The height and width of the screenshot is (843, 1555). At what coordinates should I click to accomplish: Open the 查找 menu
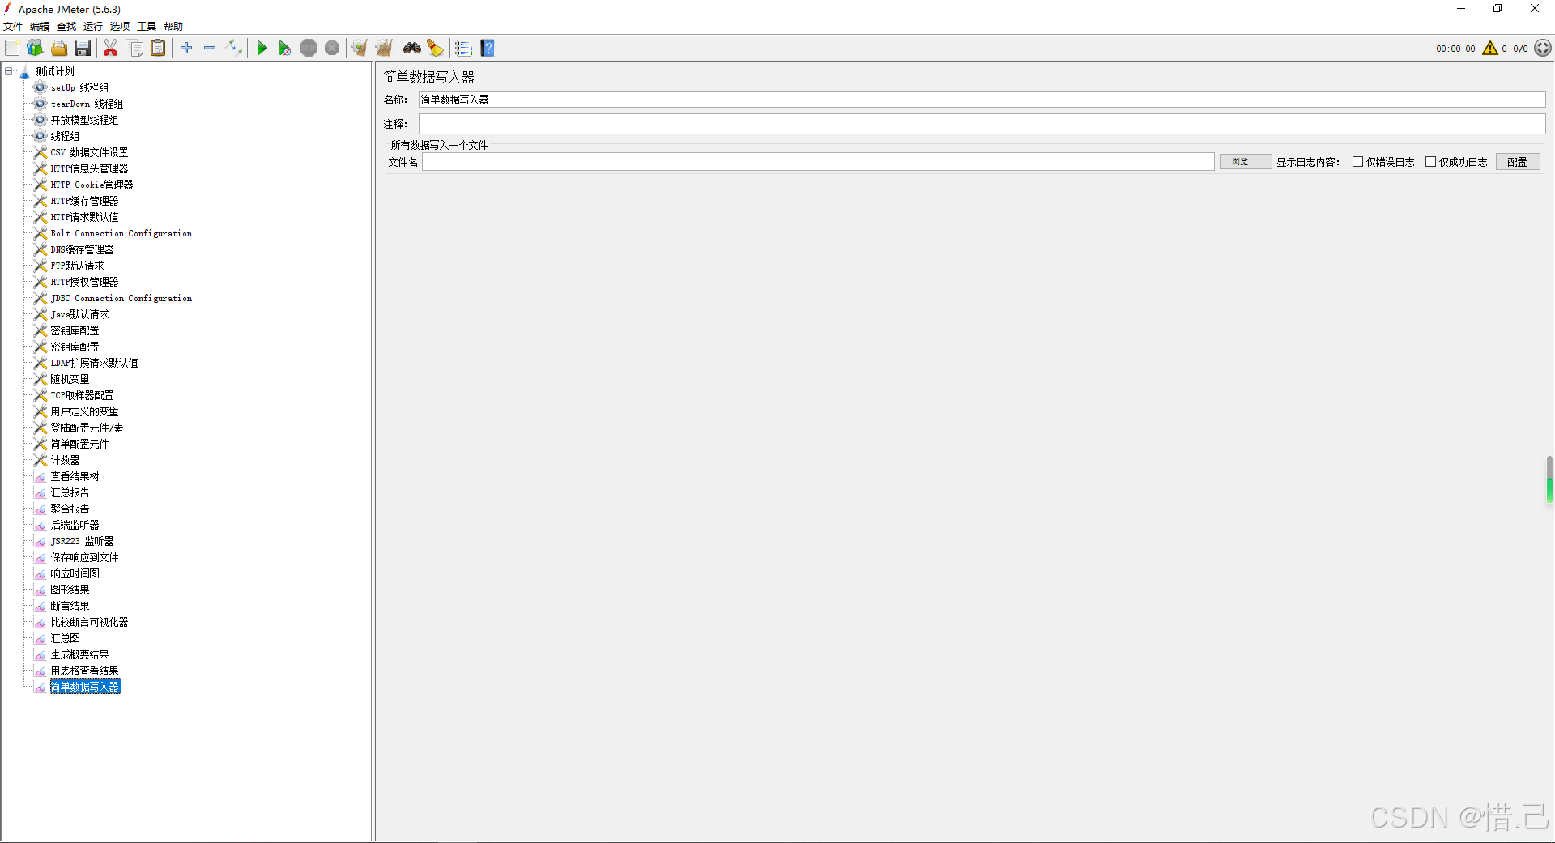[66, 27]
